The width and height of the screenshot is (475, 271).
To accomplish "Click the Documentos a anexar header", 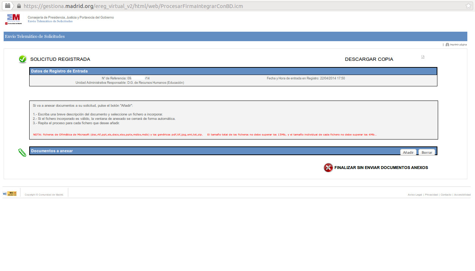I will (233, 151).
